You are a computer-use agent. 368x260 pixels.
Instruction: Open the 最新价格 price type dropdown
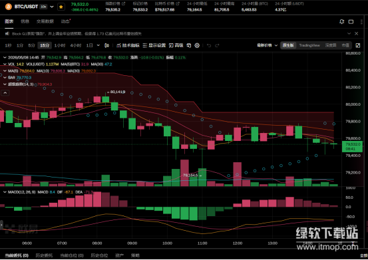pos(267,45)
